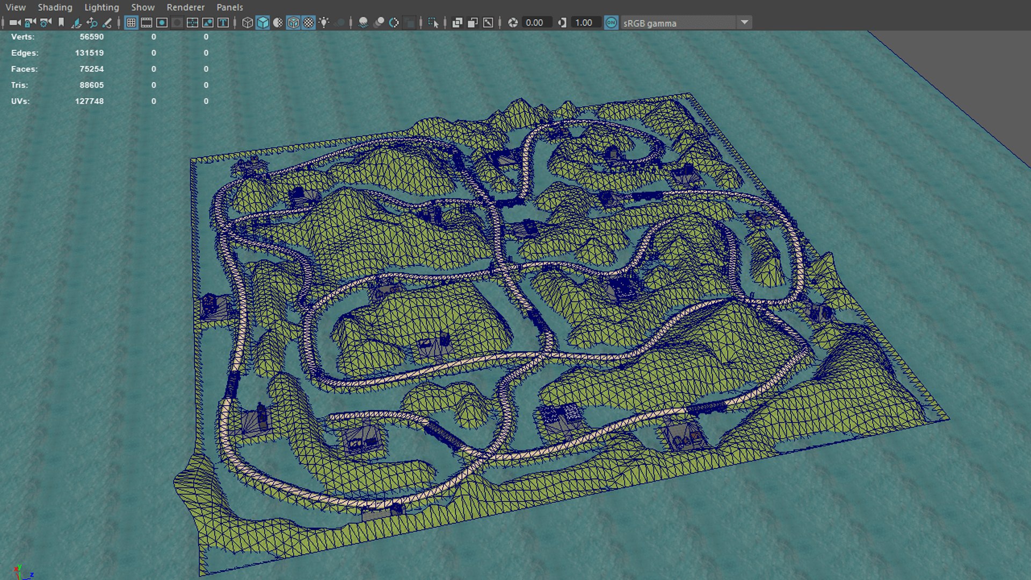The width and height of the screenshot is (1031, 580).
Task: Click the Isolate Select icon
Action: (x=433, y=23)
